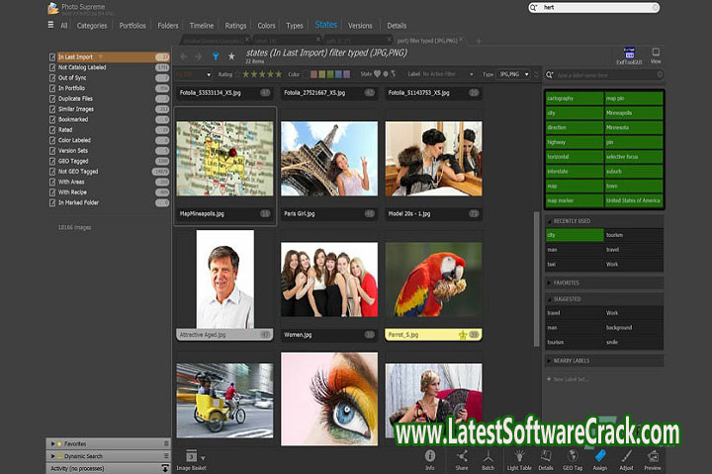Filter by heart state icon
712x474 pixels.
click(377, 74)
